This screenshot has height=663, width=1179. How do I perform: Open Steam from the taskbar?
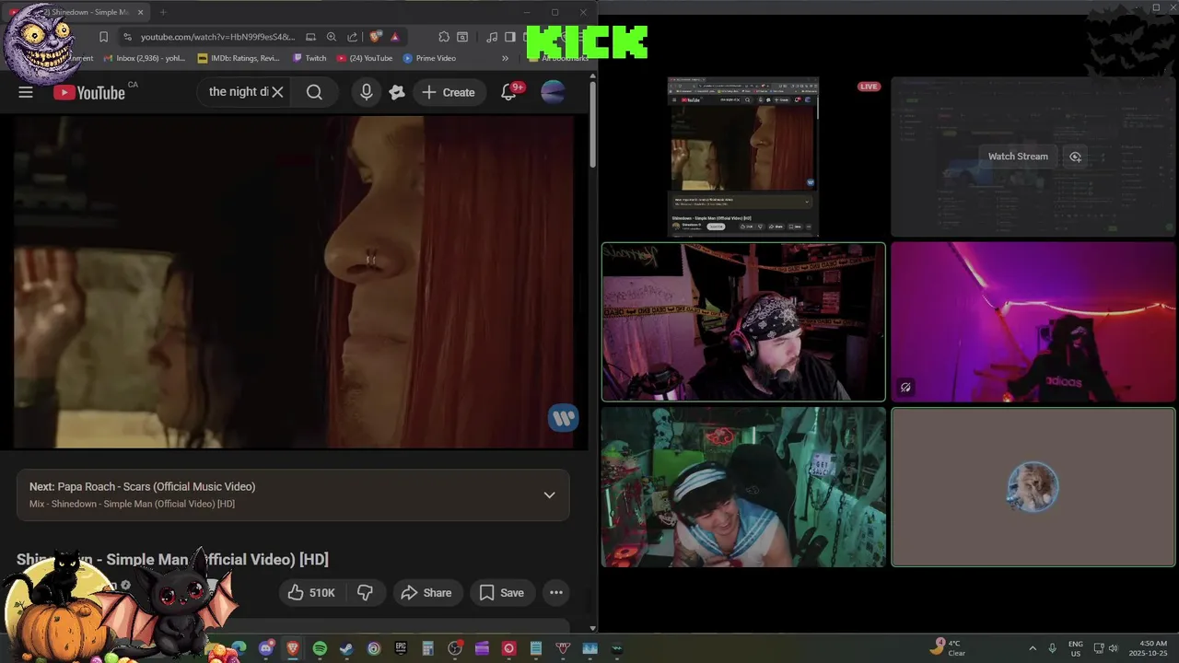point(346,648)
